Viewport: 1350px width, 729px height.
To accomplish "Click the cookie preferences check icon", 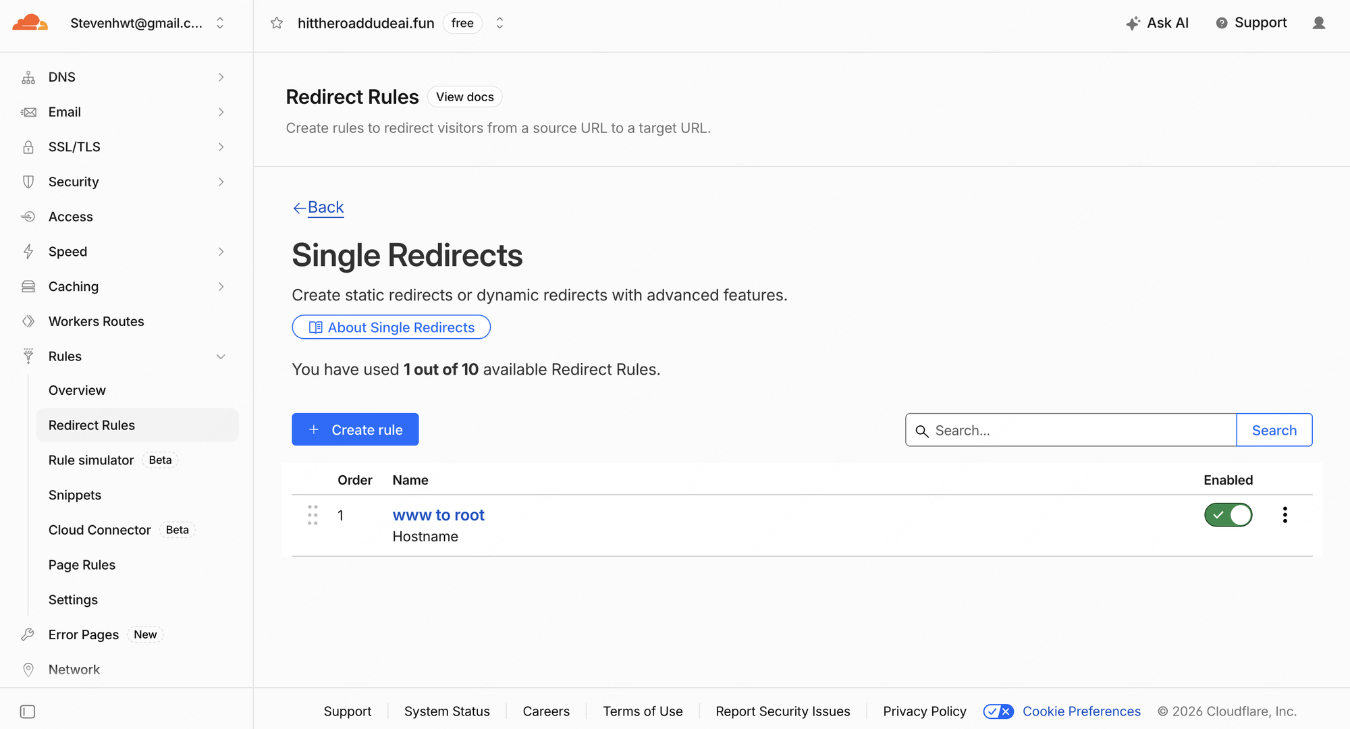I will (x=998, y=711).
